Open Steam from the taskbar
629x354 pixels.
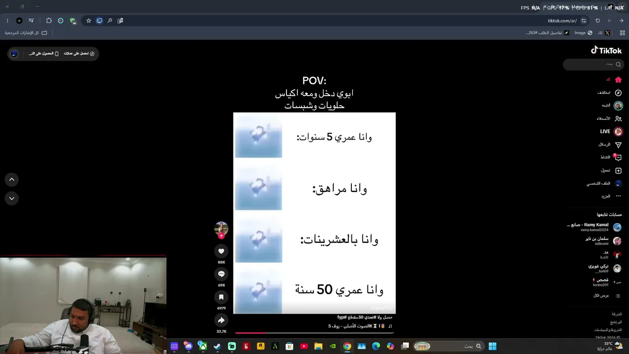217,346
